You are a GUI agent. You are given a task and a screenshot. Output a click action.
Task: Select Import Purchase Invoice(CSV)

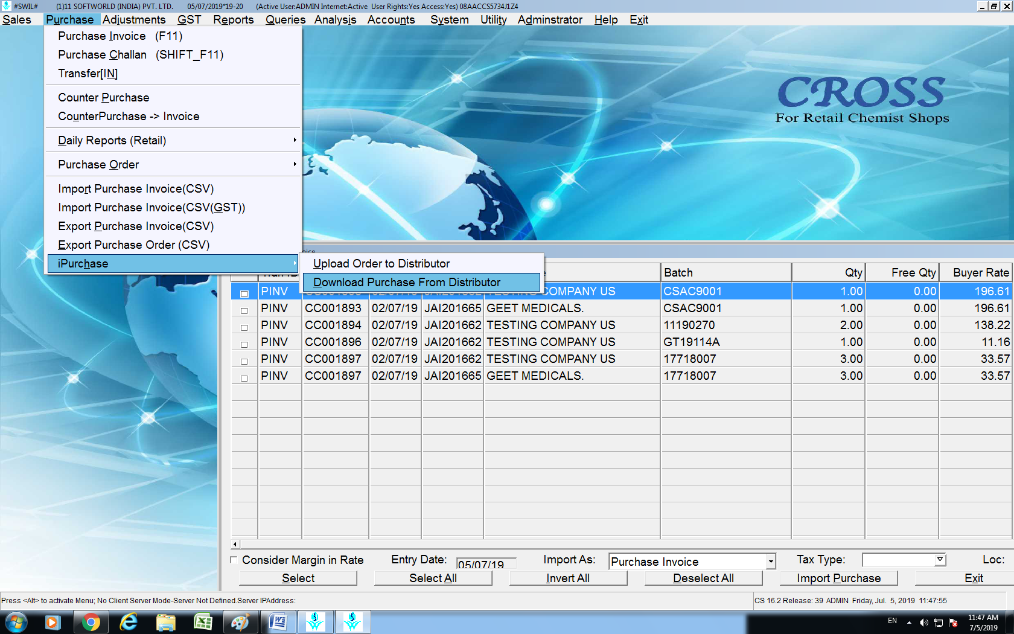(174, 188)
